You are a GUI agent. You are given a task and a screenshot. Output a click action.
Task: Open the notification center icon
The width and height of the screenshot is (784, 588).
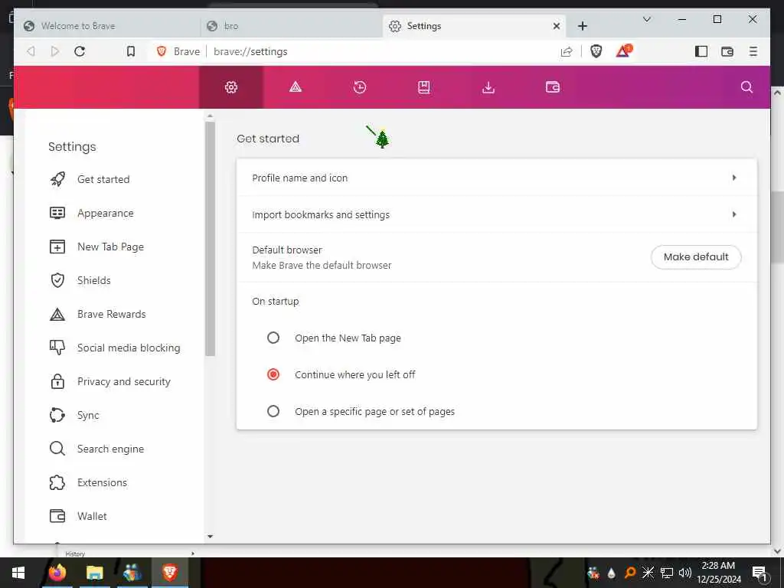pos(759,573)
